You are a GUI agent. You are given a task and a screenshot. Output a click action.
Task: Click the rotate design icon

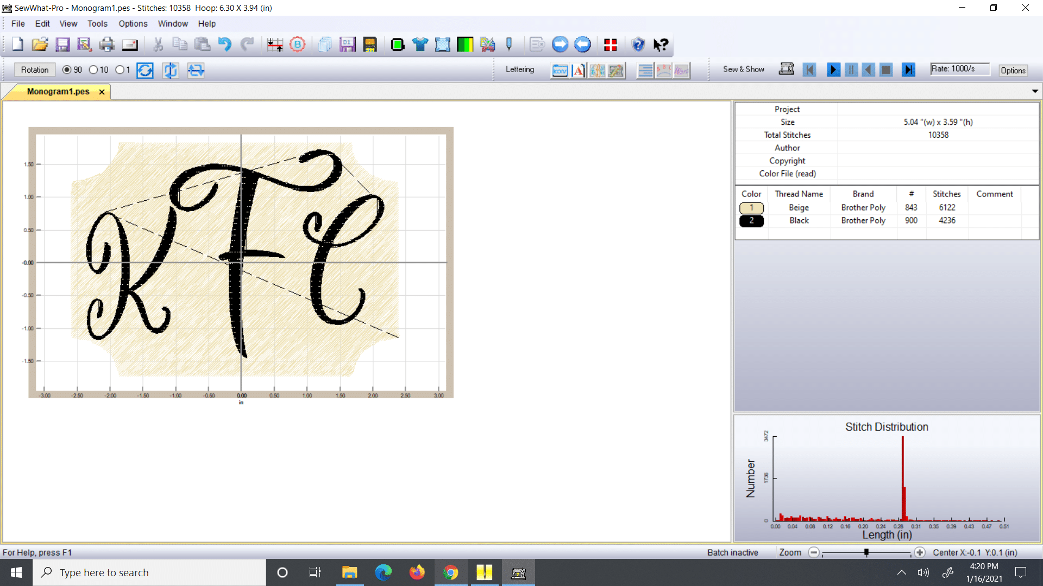click(x=144, y=70)
